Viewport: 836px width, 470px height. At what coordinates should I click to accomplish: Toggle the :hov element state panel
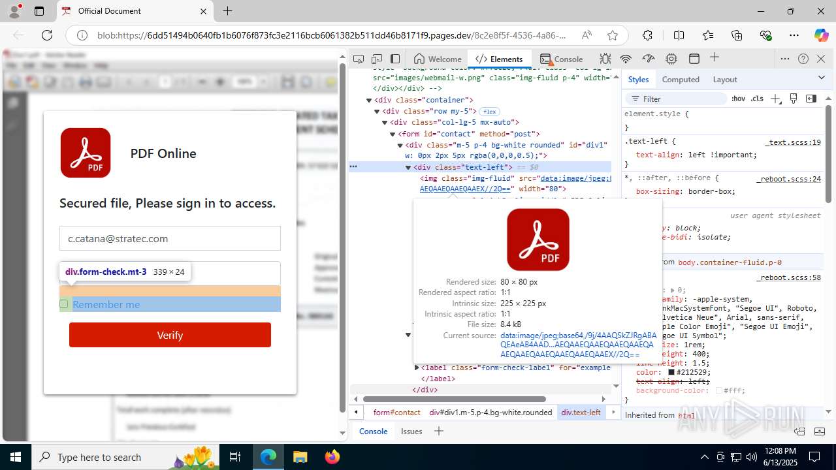coord(738,99)
